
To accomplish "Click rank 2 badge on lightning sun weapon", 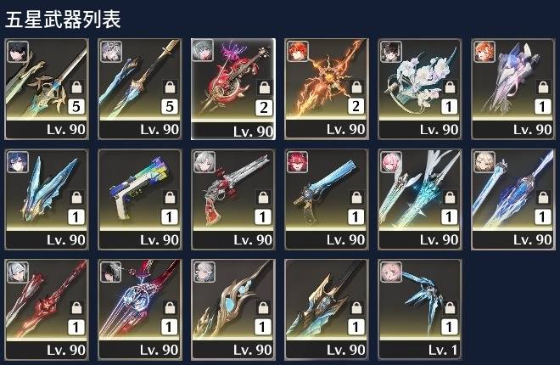I will [x=356, y=106].
